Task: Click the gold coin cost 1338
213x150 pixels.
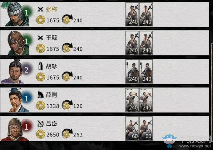Action: pyautogui.click(x=48, y=106)
